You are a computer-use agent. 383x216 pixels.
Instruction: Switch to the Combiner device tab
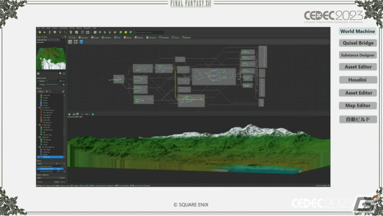(x=107, y=37)
